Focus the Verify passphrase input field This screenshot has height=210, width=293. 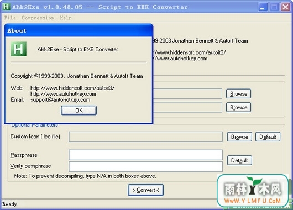coord(145,166)
